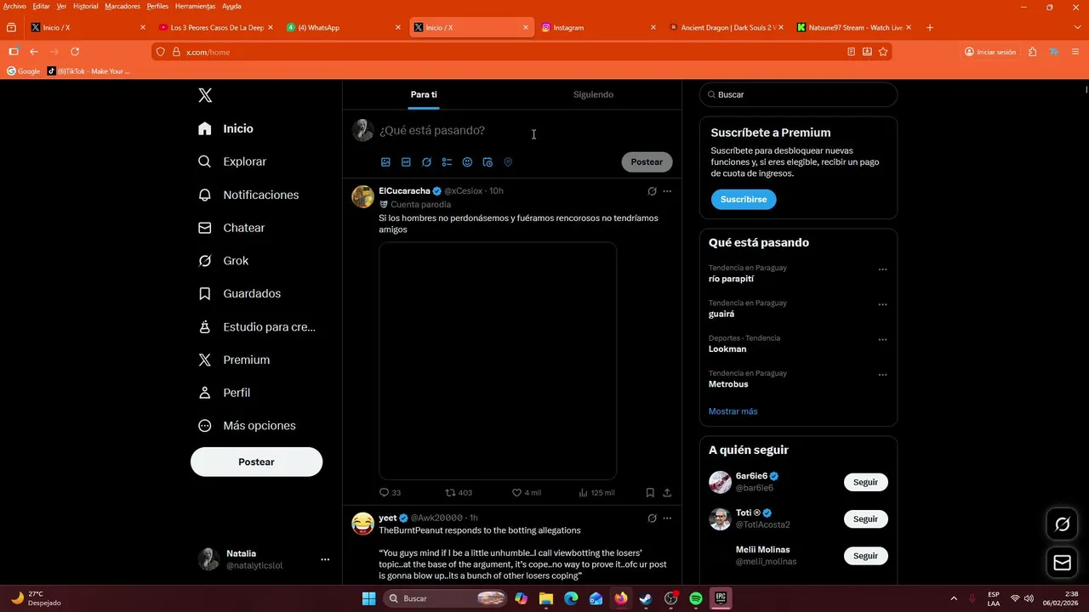Image resolution: width=1089 pixels, height=612 pixels.
Task: Toggle reader view in address bar
Action: [x=851, y=52]
